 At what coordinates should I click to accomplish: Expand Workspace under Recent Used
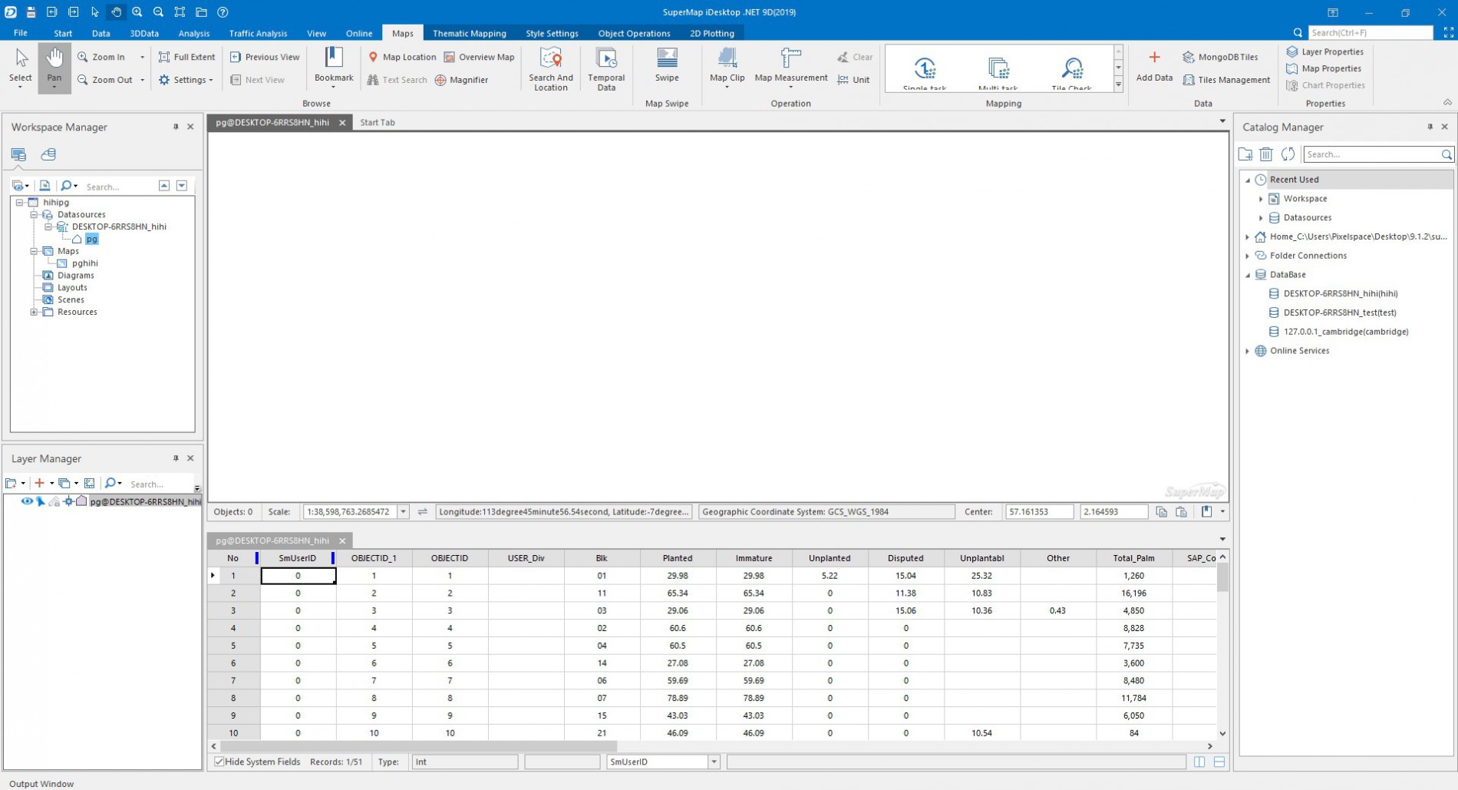[x=1261, y=199]
